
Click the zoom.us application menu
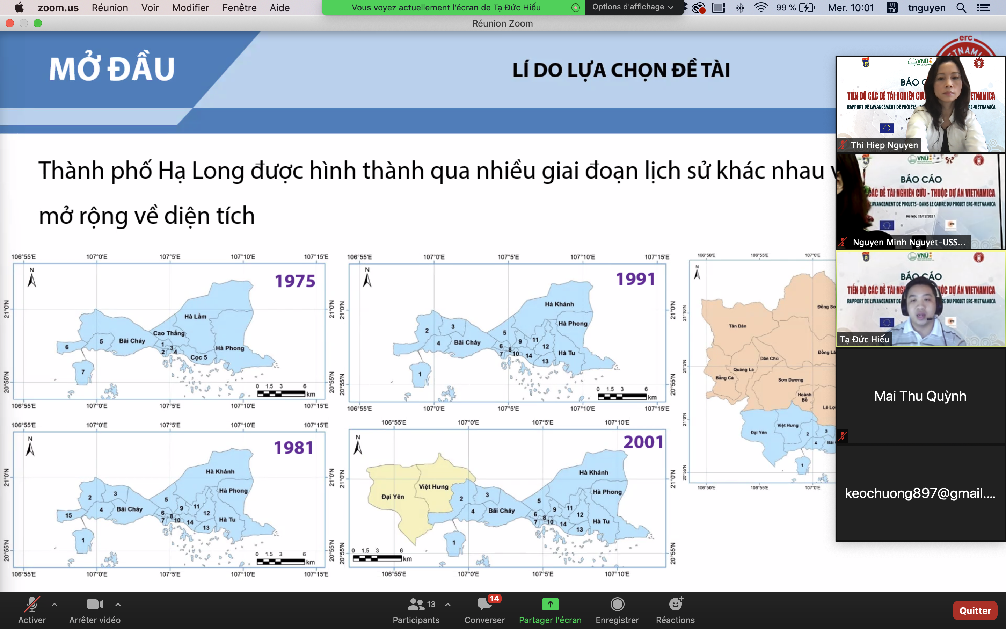(x=58, y=7)
